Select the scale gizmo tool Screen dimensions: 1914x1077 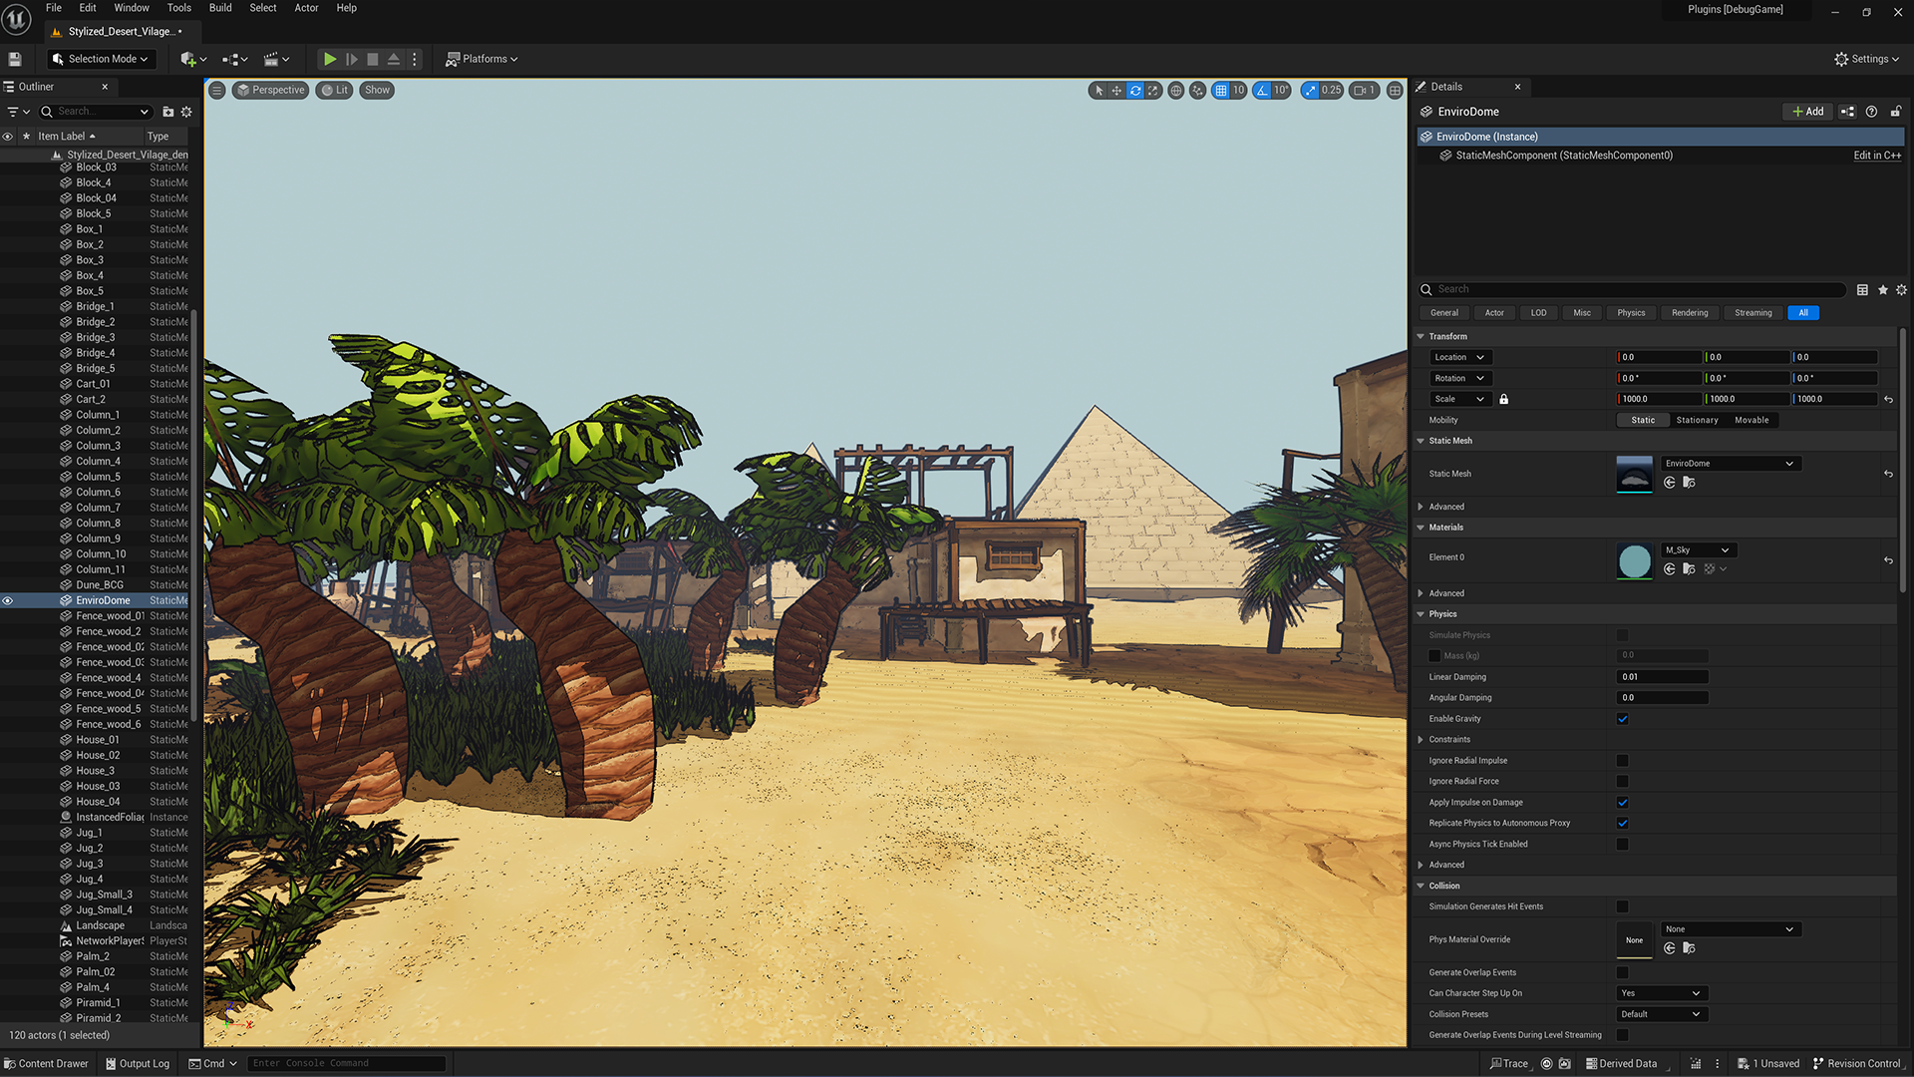click(1153, 91)
